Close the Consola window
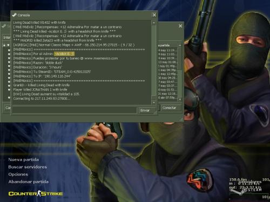The width and height of the screenshot is (270, 202). click(x=154, y=15)
